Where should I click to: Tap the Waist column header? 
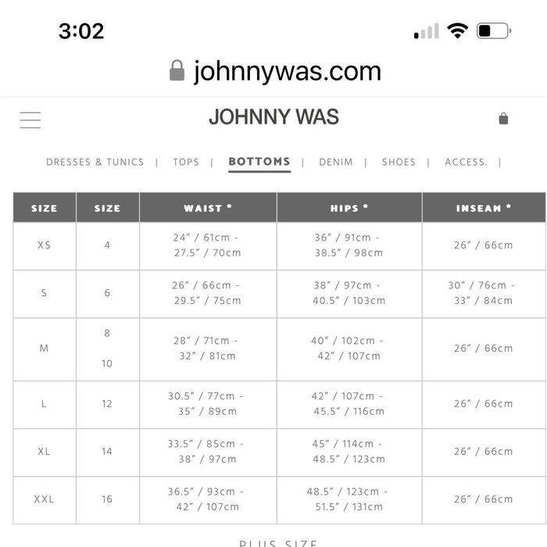point(208,208)
